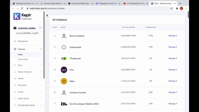Expand the Secret Network chevron
Screen dimensions: 199x112
pyautogui.click(x=41, y=72)
